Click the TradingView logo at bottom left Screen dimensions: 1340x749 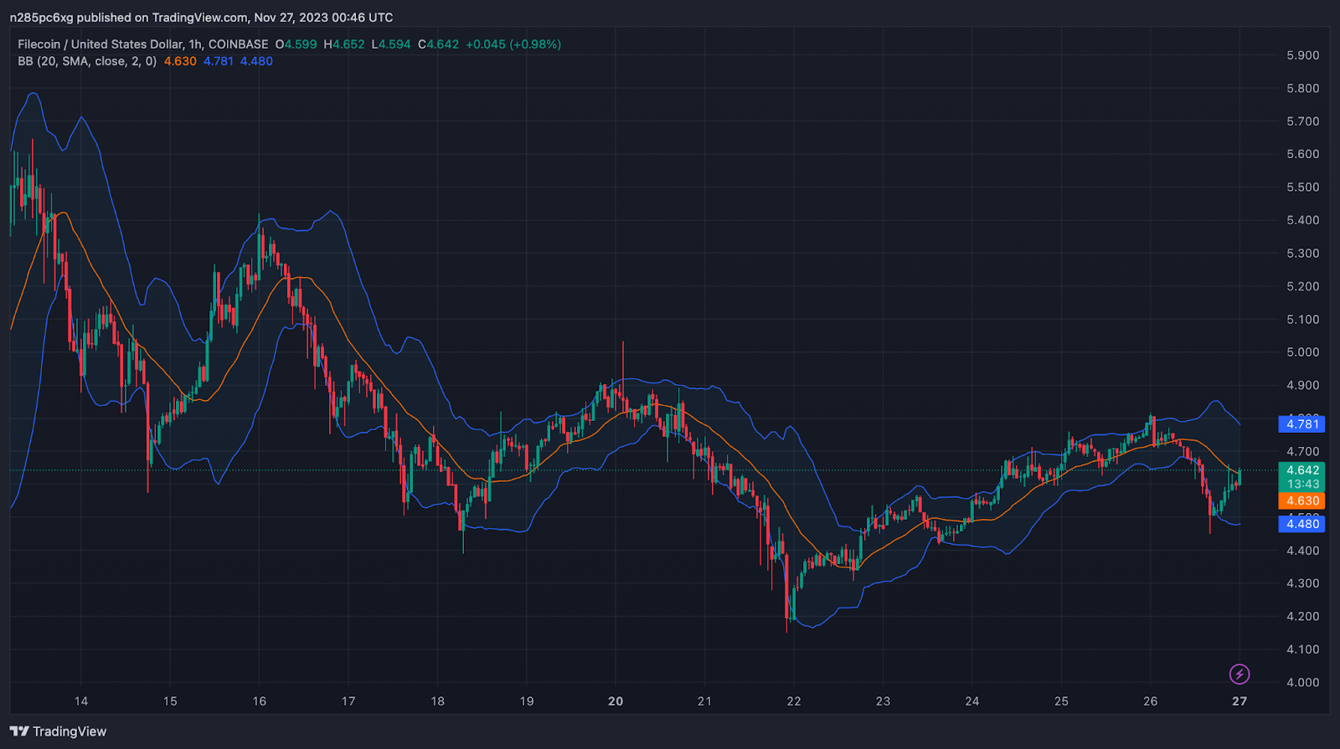(x=59, y=731)
